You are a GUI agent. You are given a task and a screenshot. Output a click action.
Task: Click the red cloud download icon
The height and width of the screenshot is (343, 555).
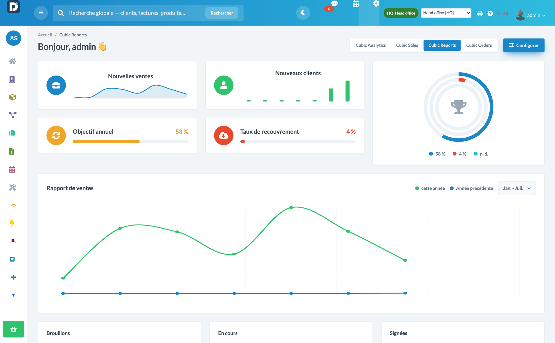coord(224,135)
